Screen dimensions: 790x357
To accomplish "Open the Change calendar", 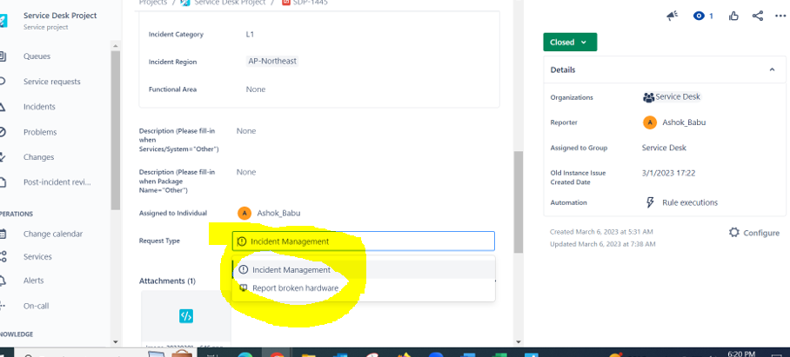I will [53, 234].
